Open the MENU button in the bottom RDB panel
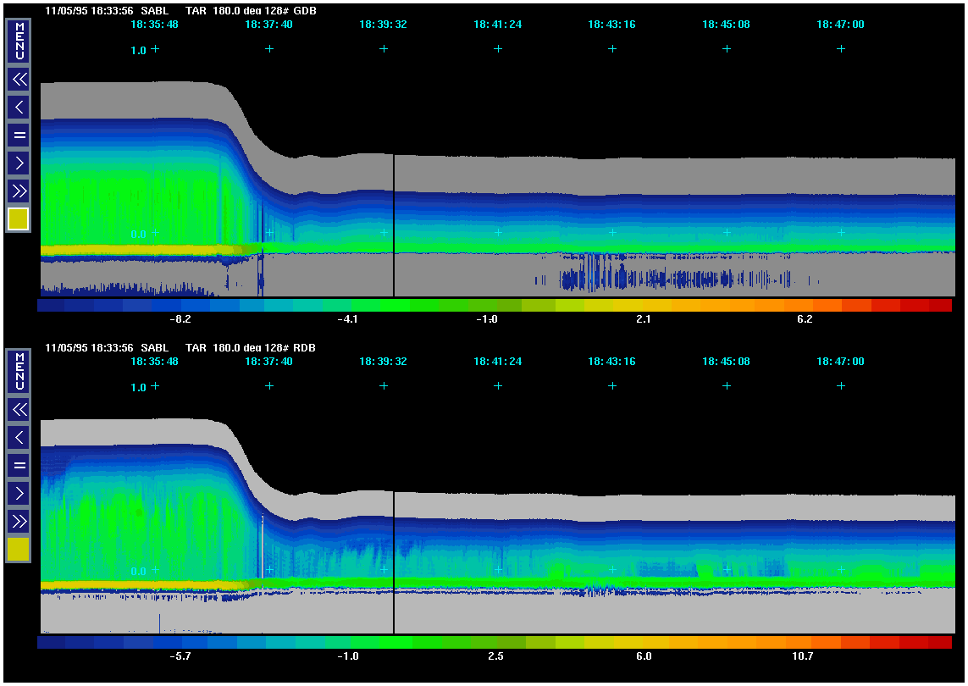The image size is (968, 686). pyautogui.click(x=19, y=371)
